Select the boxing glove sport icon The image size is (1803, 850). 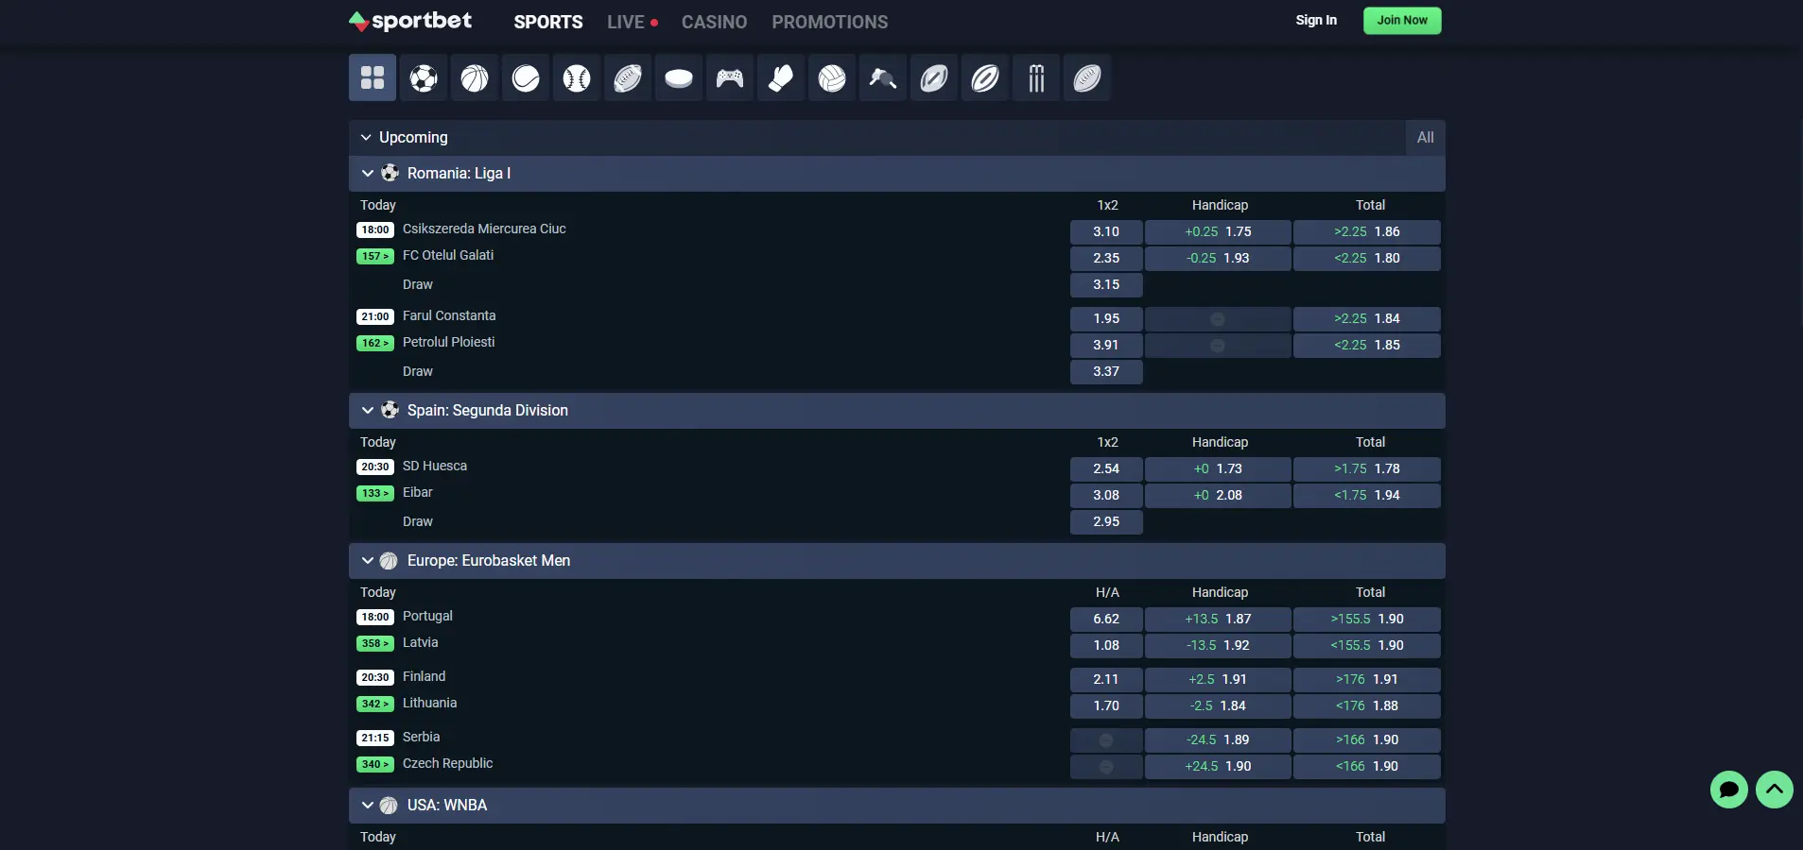[x=780, y=78]
